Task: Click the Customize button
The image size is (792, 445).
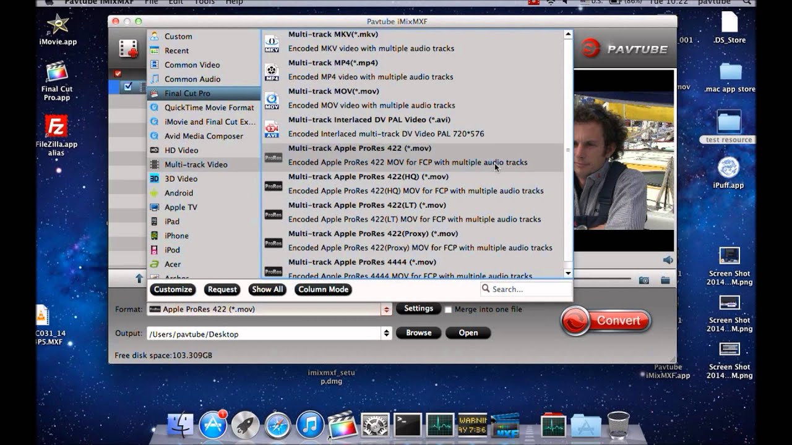Action: (173, 289)
